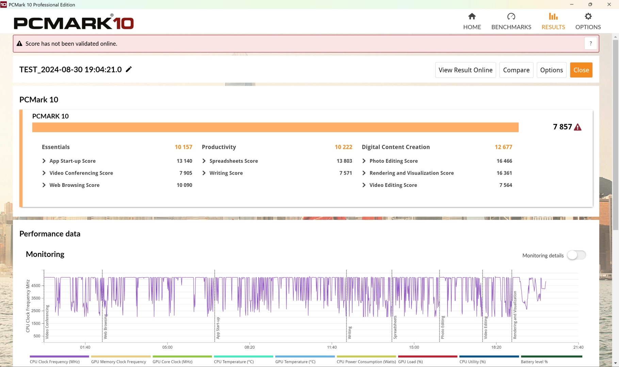Click the scrollbar down arrow

616,363
